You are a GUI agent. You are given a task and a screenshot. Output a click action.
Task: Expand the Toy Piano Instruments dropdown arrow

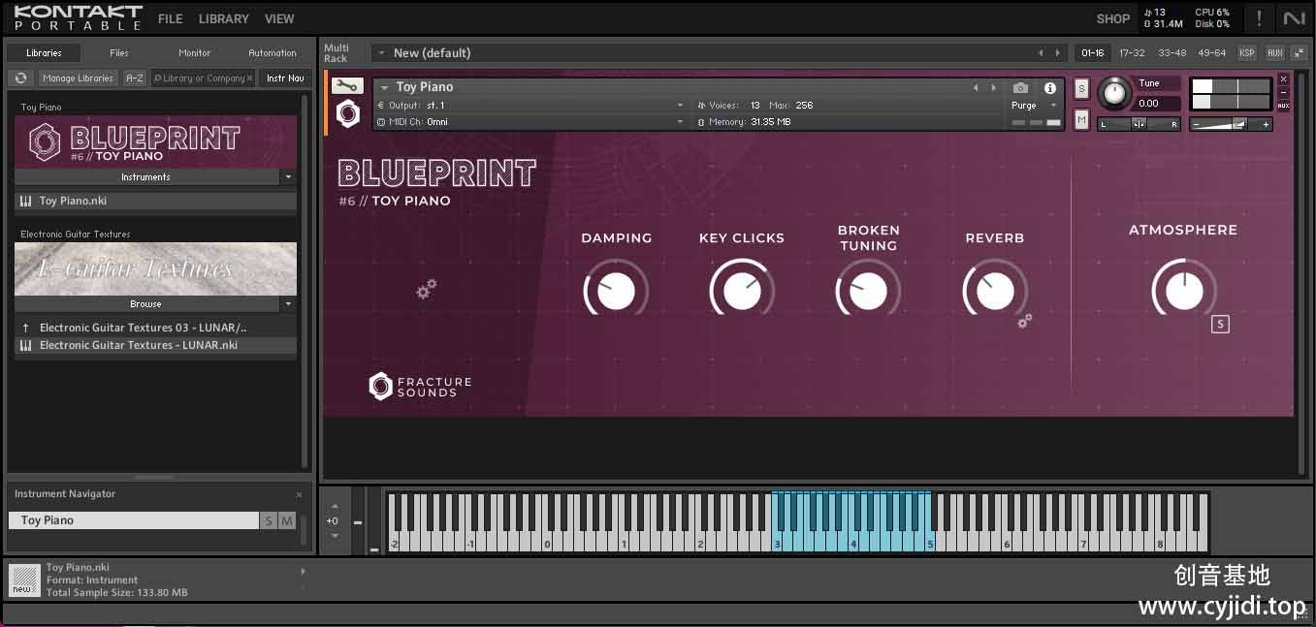[287, 177]
